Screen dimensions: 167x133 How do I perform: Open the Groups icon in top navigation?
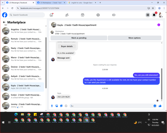click(98, 15)
